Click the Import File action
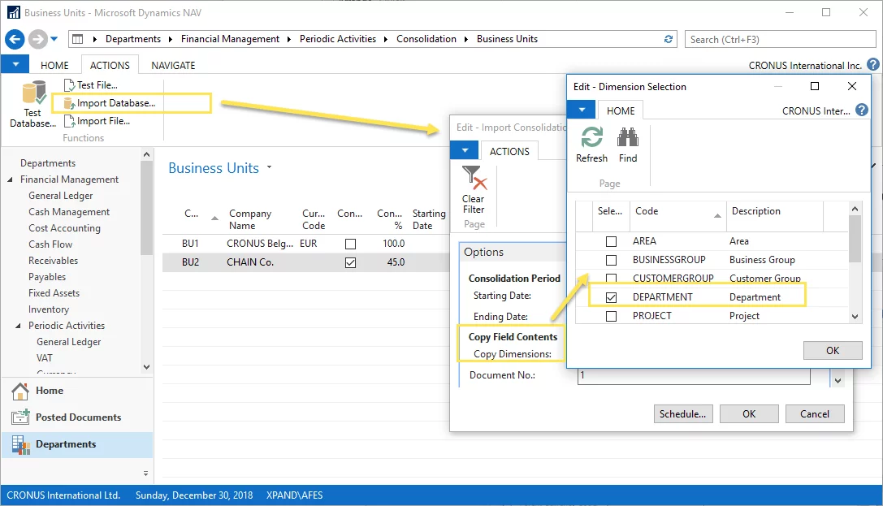This screenshot has width=883, height=506. click(x=102, y=121)
